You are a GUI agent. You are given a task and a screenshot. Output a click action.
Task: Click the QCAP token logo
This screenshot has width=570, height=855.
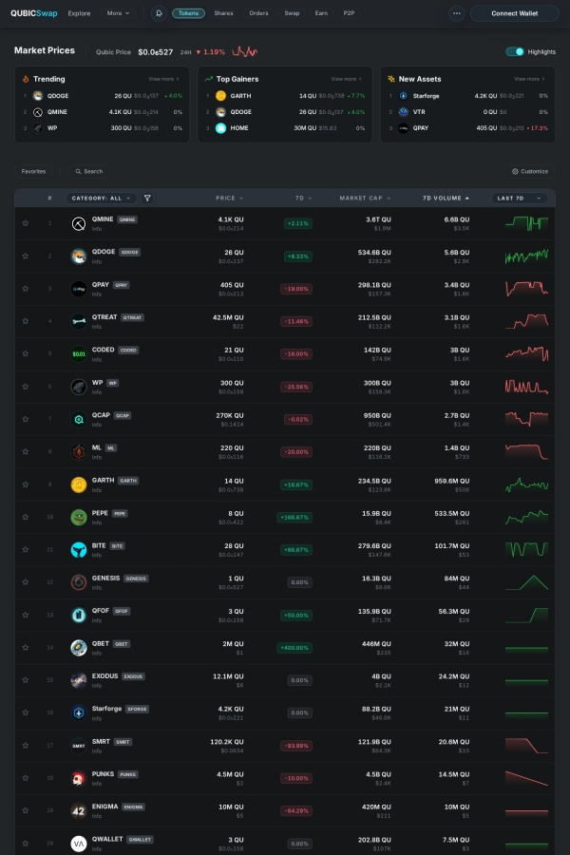pyautogui.click(x=79, y=419)
